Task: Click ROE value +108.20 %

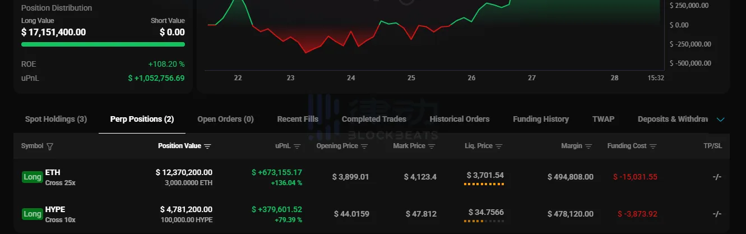Action: pos(166,65)
